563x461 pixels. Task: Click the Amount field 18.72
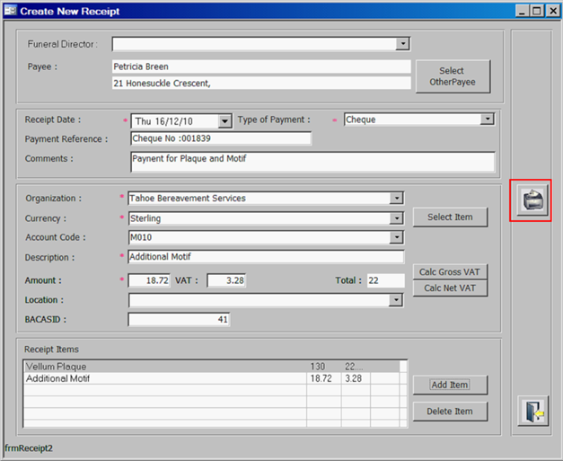(149, 280)
